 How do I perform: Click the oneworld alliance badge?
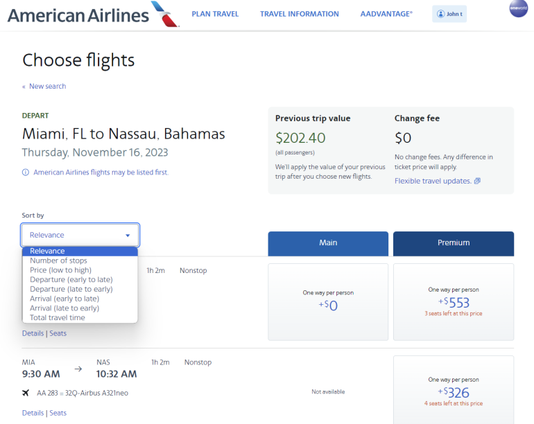point(518,8)
